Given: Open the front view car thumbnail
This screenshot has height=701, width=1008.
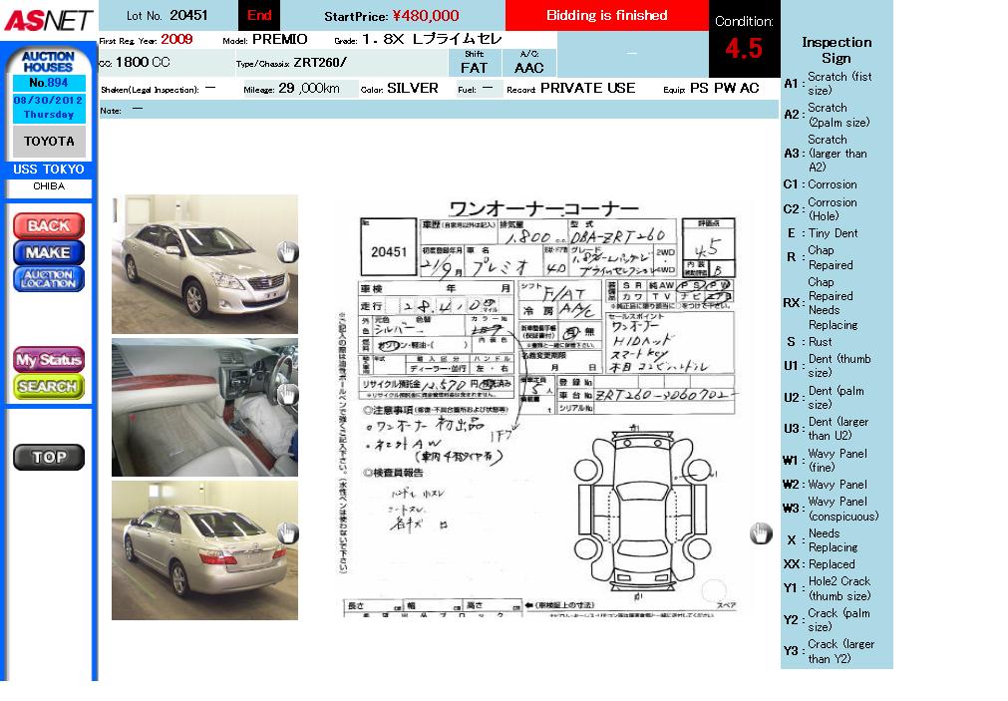Looking at the screenshot, I should (x=204, y=264).
